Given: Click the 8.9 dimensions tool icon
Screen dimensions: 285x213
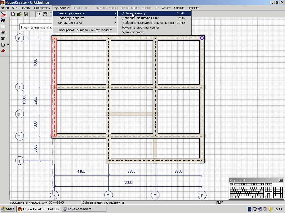Looking at the screenshot, I should pyautogui.click(x=45, y=14).
